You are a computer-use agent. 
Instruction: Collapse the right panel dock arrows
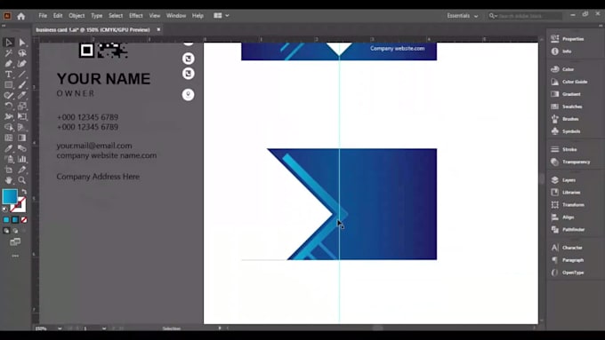(x=601, y=26)
